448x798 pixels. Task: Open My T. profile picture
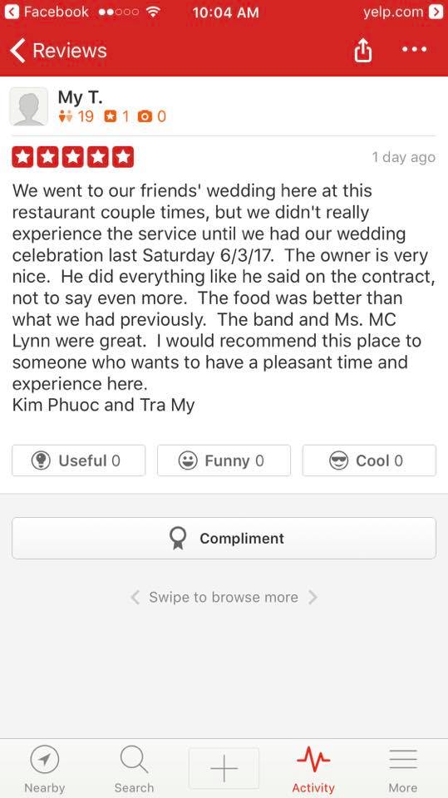point(29,106)
